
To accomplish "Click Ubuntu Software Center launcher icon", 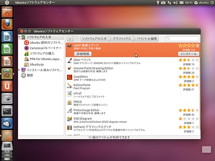I will (7, 74).
